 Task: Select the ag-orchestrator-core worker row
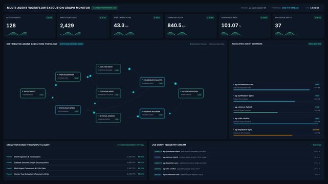pos(276,87)
